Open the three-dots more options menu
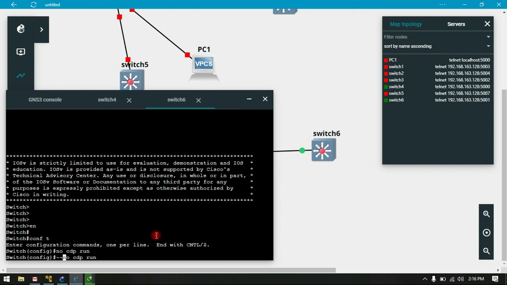The height and width of the screenshot is (285, 507). [442, 5]
